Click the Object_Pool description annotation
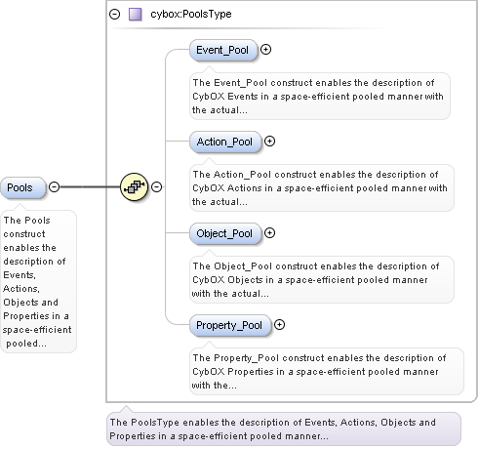479x449 pixels. (322, 280)
